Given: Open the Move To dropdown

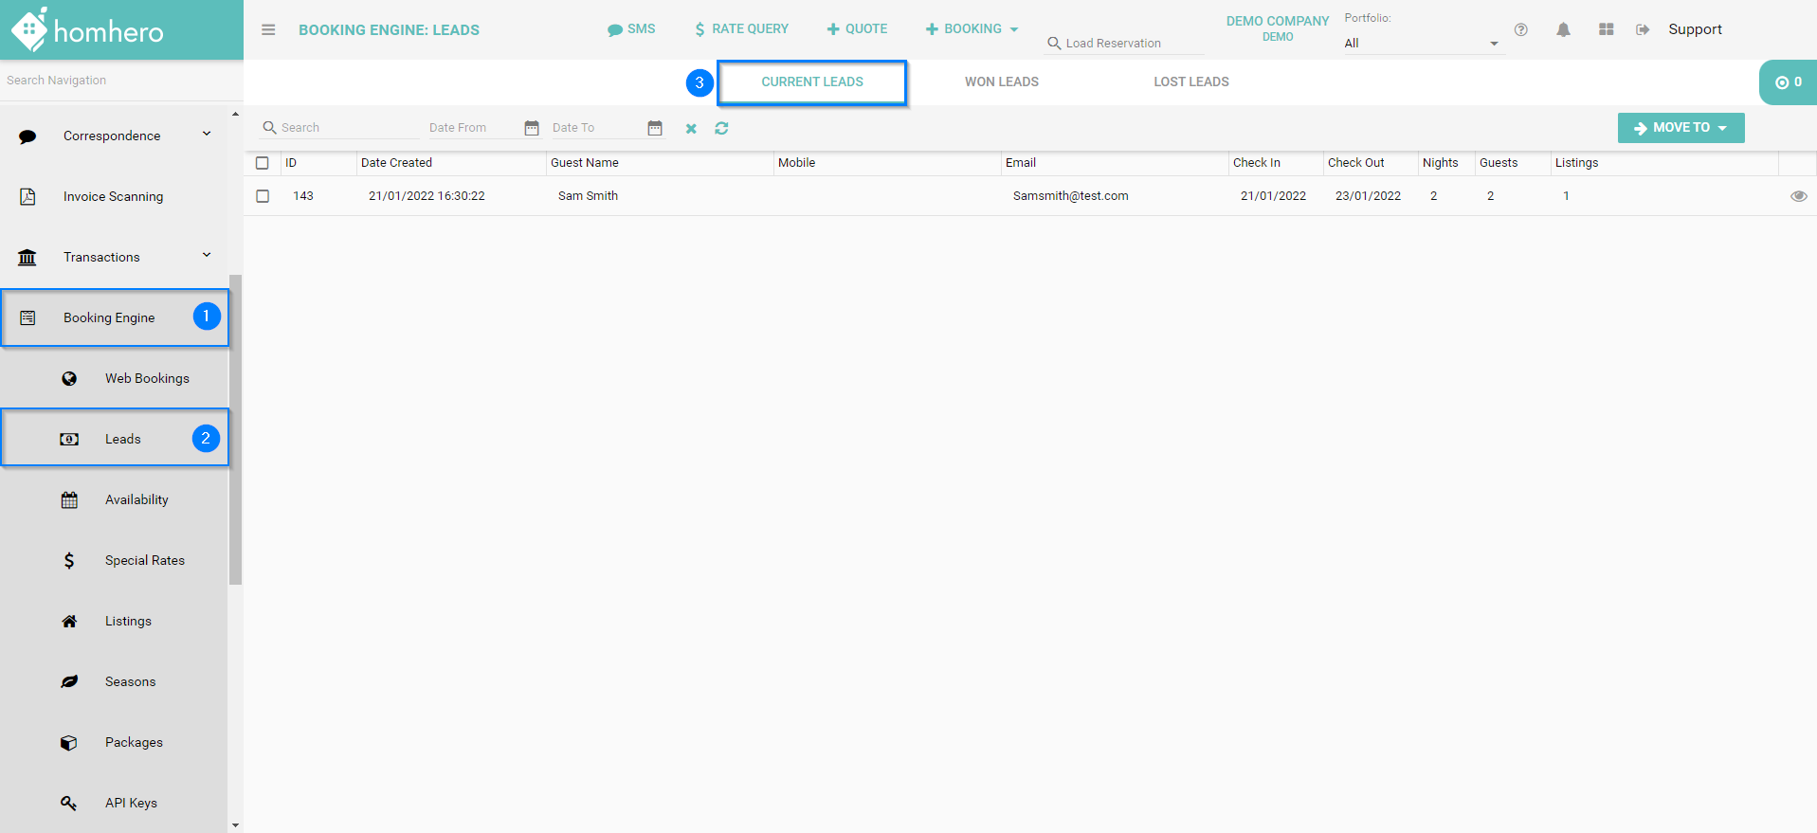Looking at the screenshot, I should coord(1681,128).
